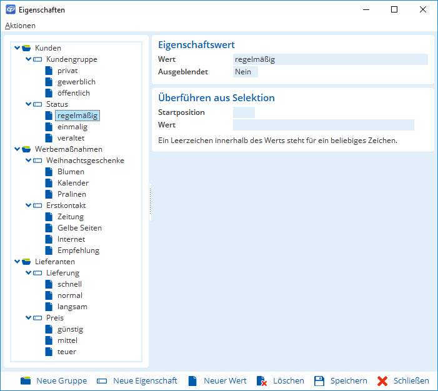Select the veraltet status value

click(x=71, y=138)
